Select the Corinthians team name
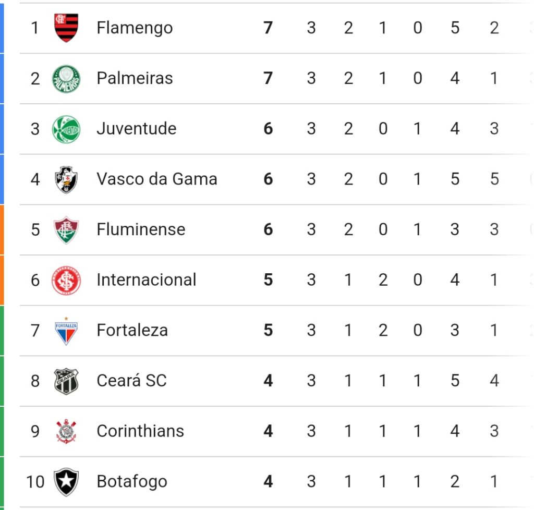The width and height of the screenshot is (534, 510). point(140,431)
